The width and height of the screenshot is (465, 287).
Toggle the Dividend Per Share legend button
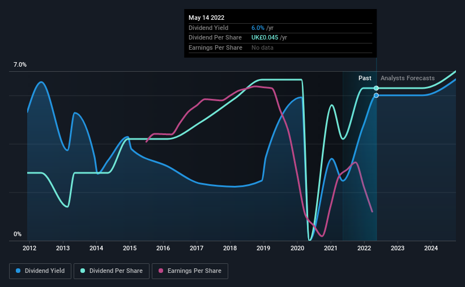coord(112,271)
